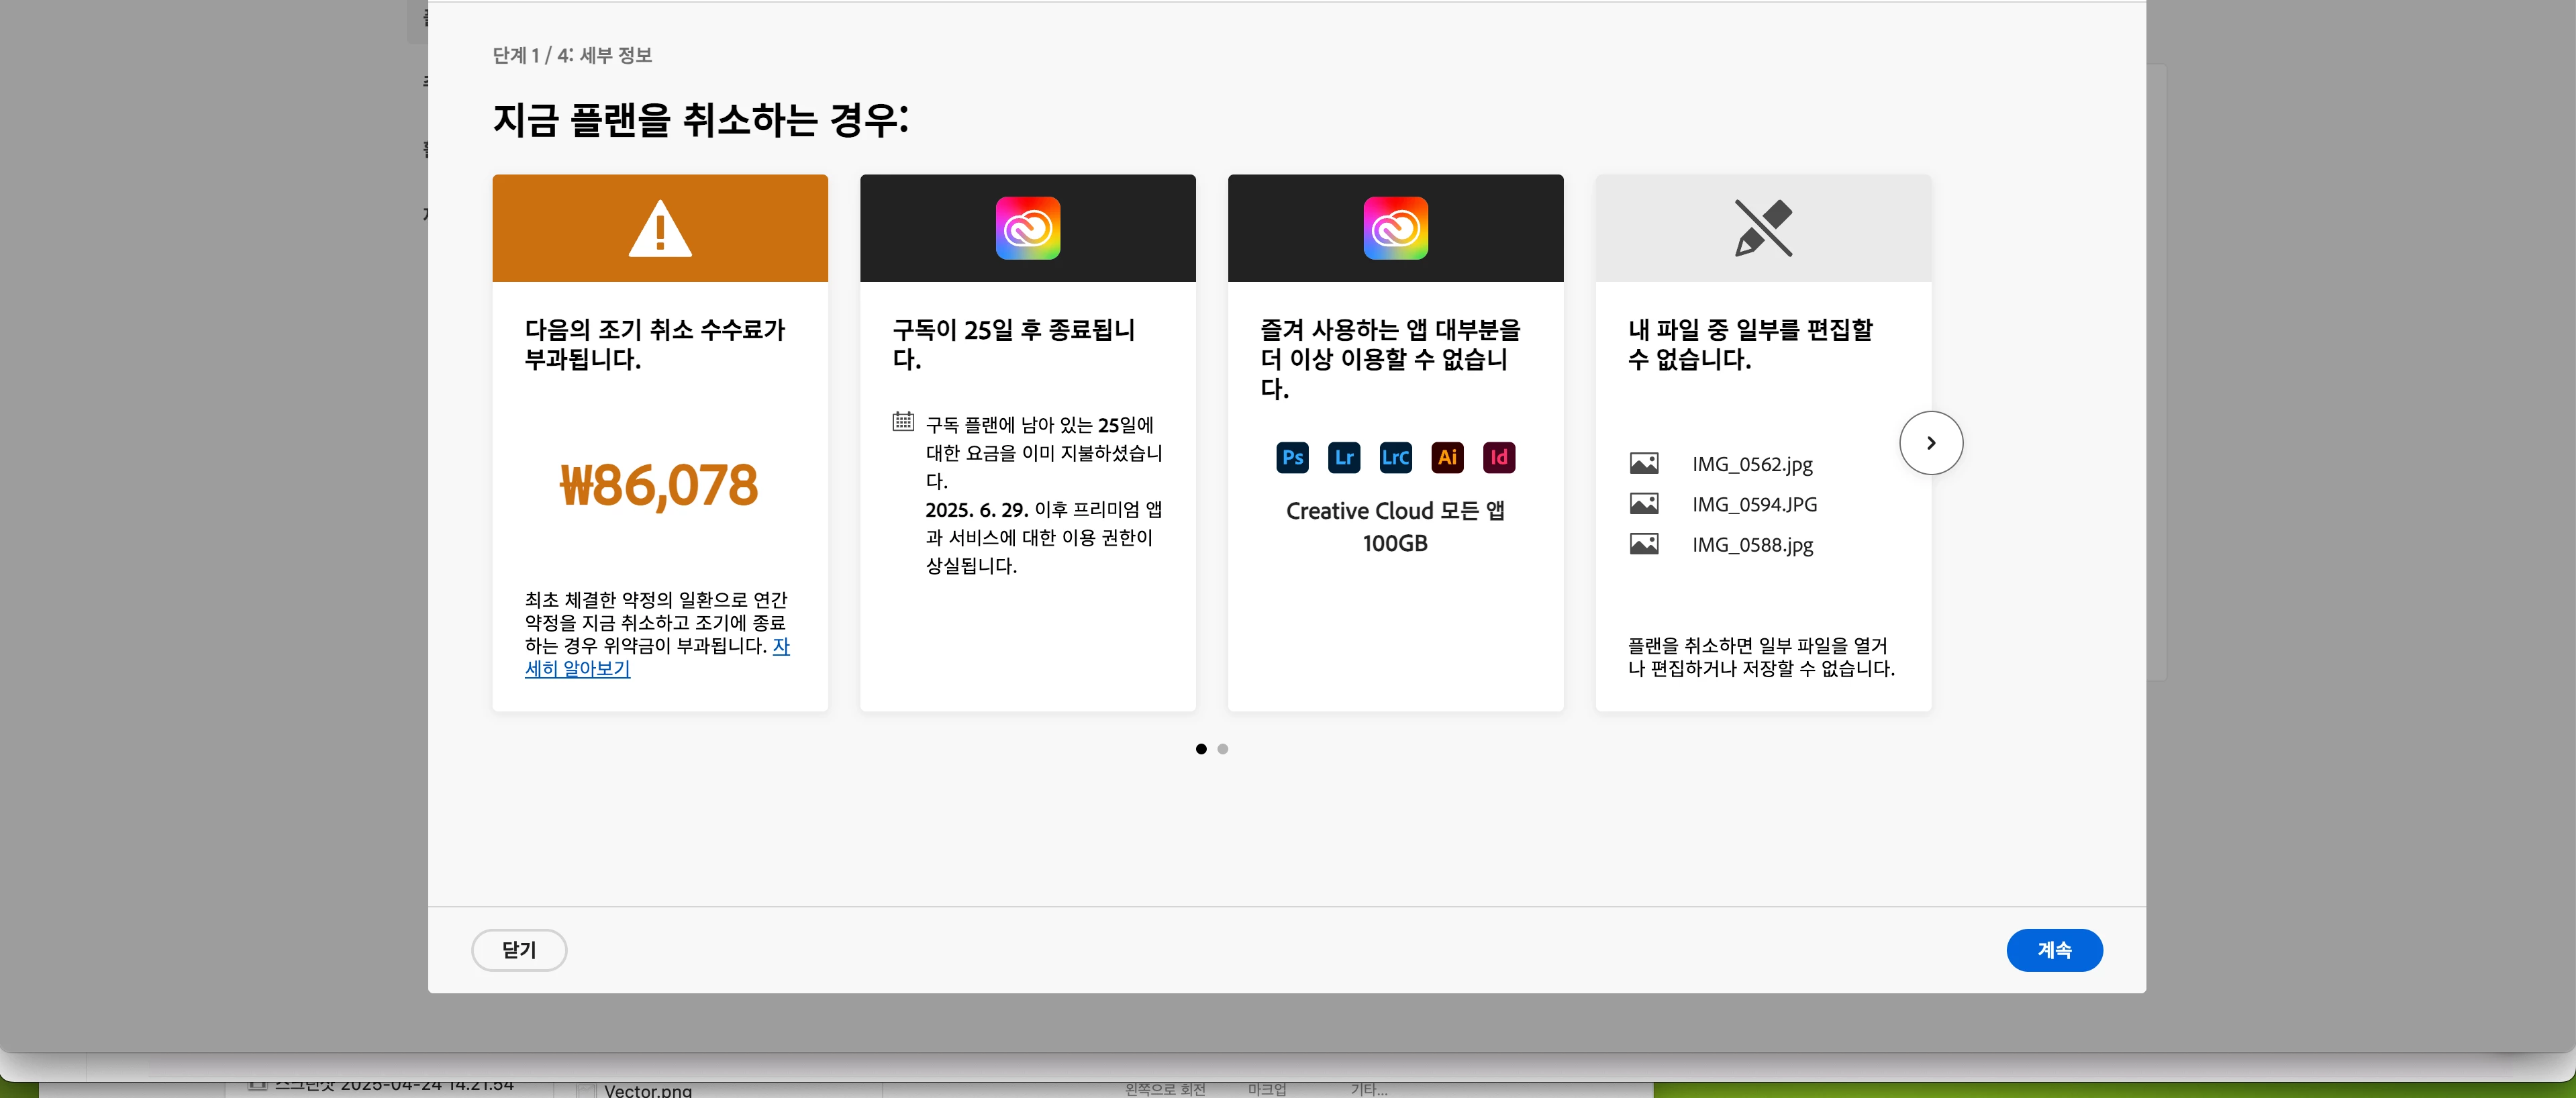Screen dimensions: 2576x1098
Task: Click the IMG_0588.jpg file entry
Action: pos(1751,545)
